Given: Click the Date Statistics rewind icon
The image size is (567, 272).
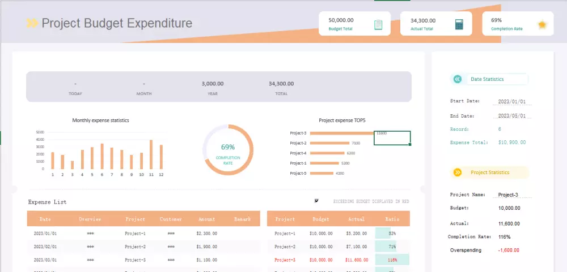Looking at the screenshot, I should (458, 79).
